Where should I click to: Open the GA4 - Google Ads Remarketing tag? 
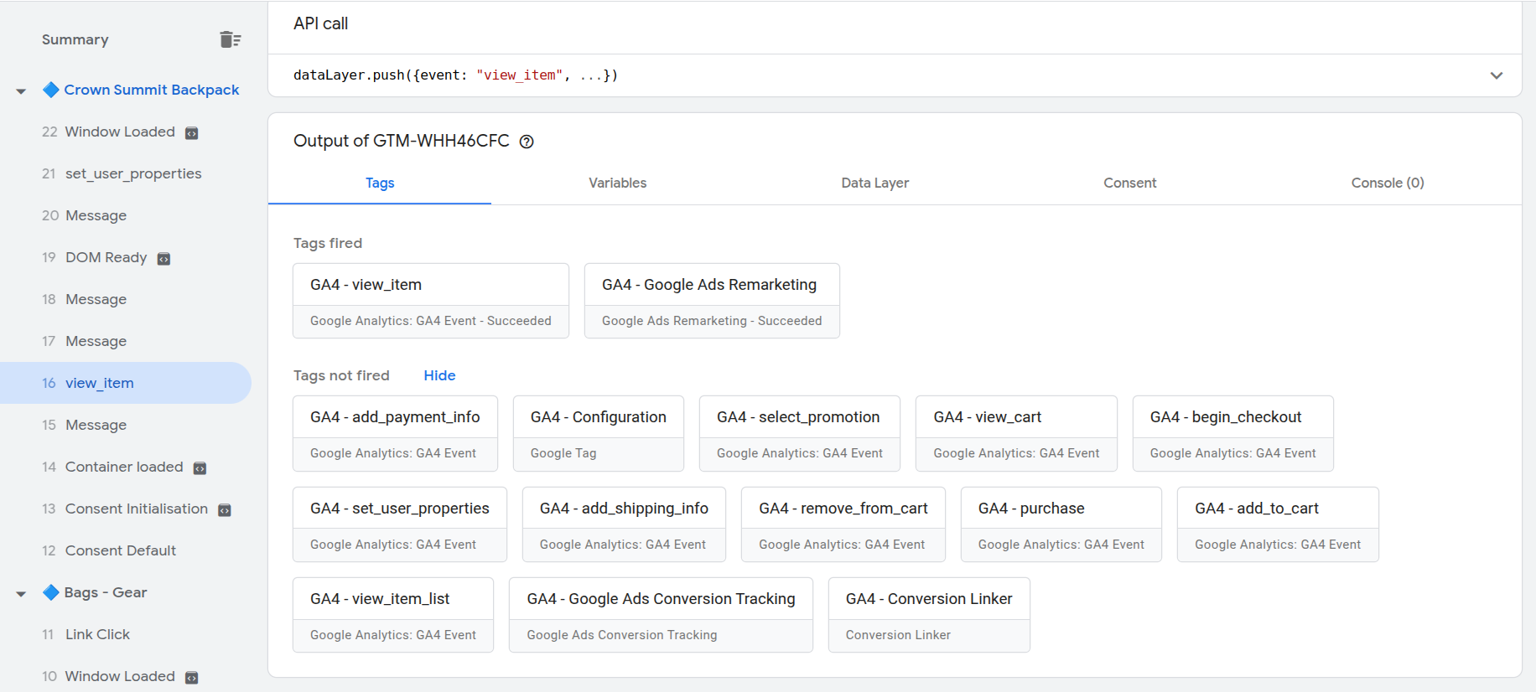point(711,301)
